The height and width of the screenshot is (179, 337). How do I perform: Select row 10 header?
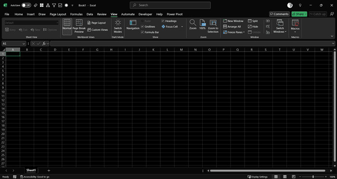point(3,92)
